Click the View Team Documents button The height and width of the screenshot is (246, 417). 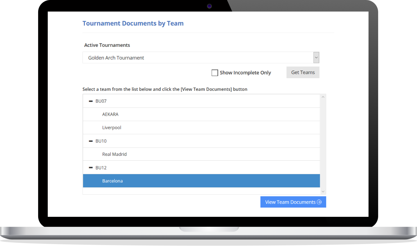(x=293, y=202)
